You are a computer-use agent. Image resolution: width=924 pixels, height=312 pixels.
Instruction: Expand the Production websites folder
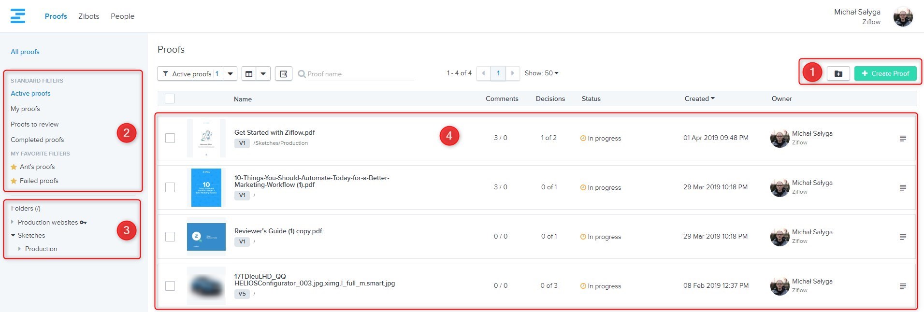tap(13, 222)
